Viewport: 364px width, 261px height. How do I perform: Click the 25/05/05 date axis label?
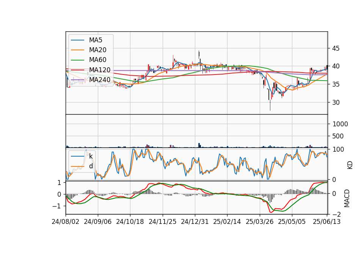pyautogui.click(x=292, y=222)
